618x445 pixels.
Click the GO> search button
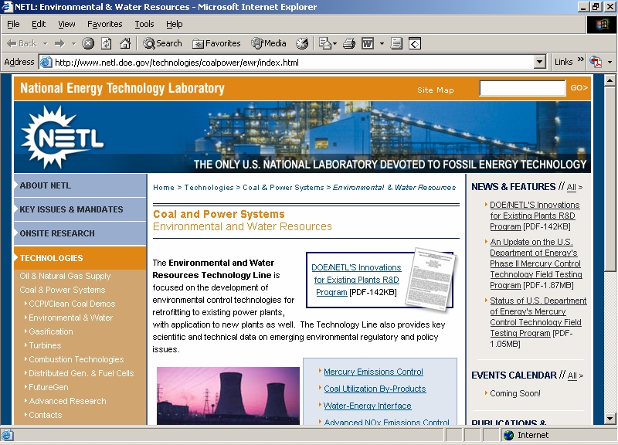pos(579,88)
